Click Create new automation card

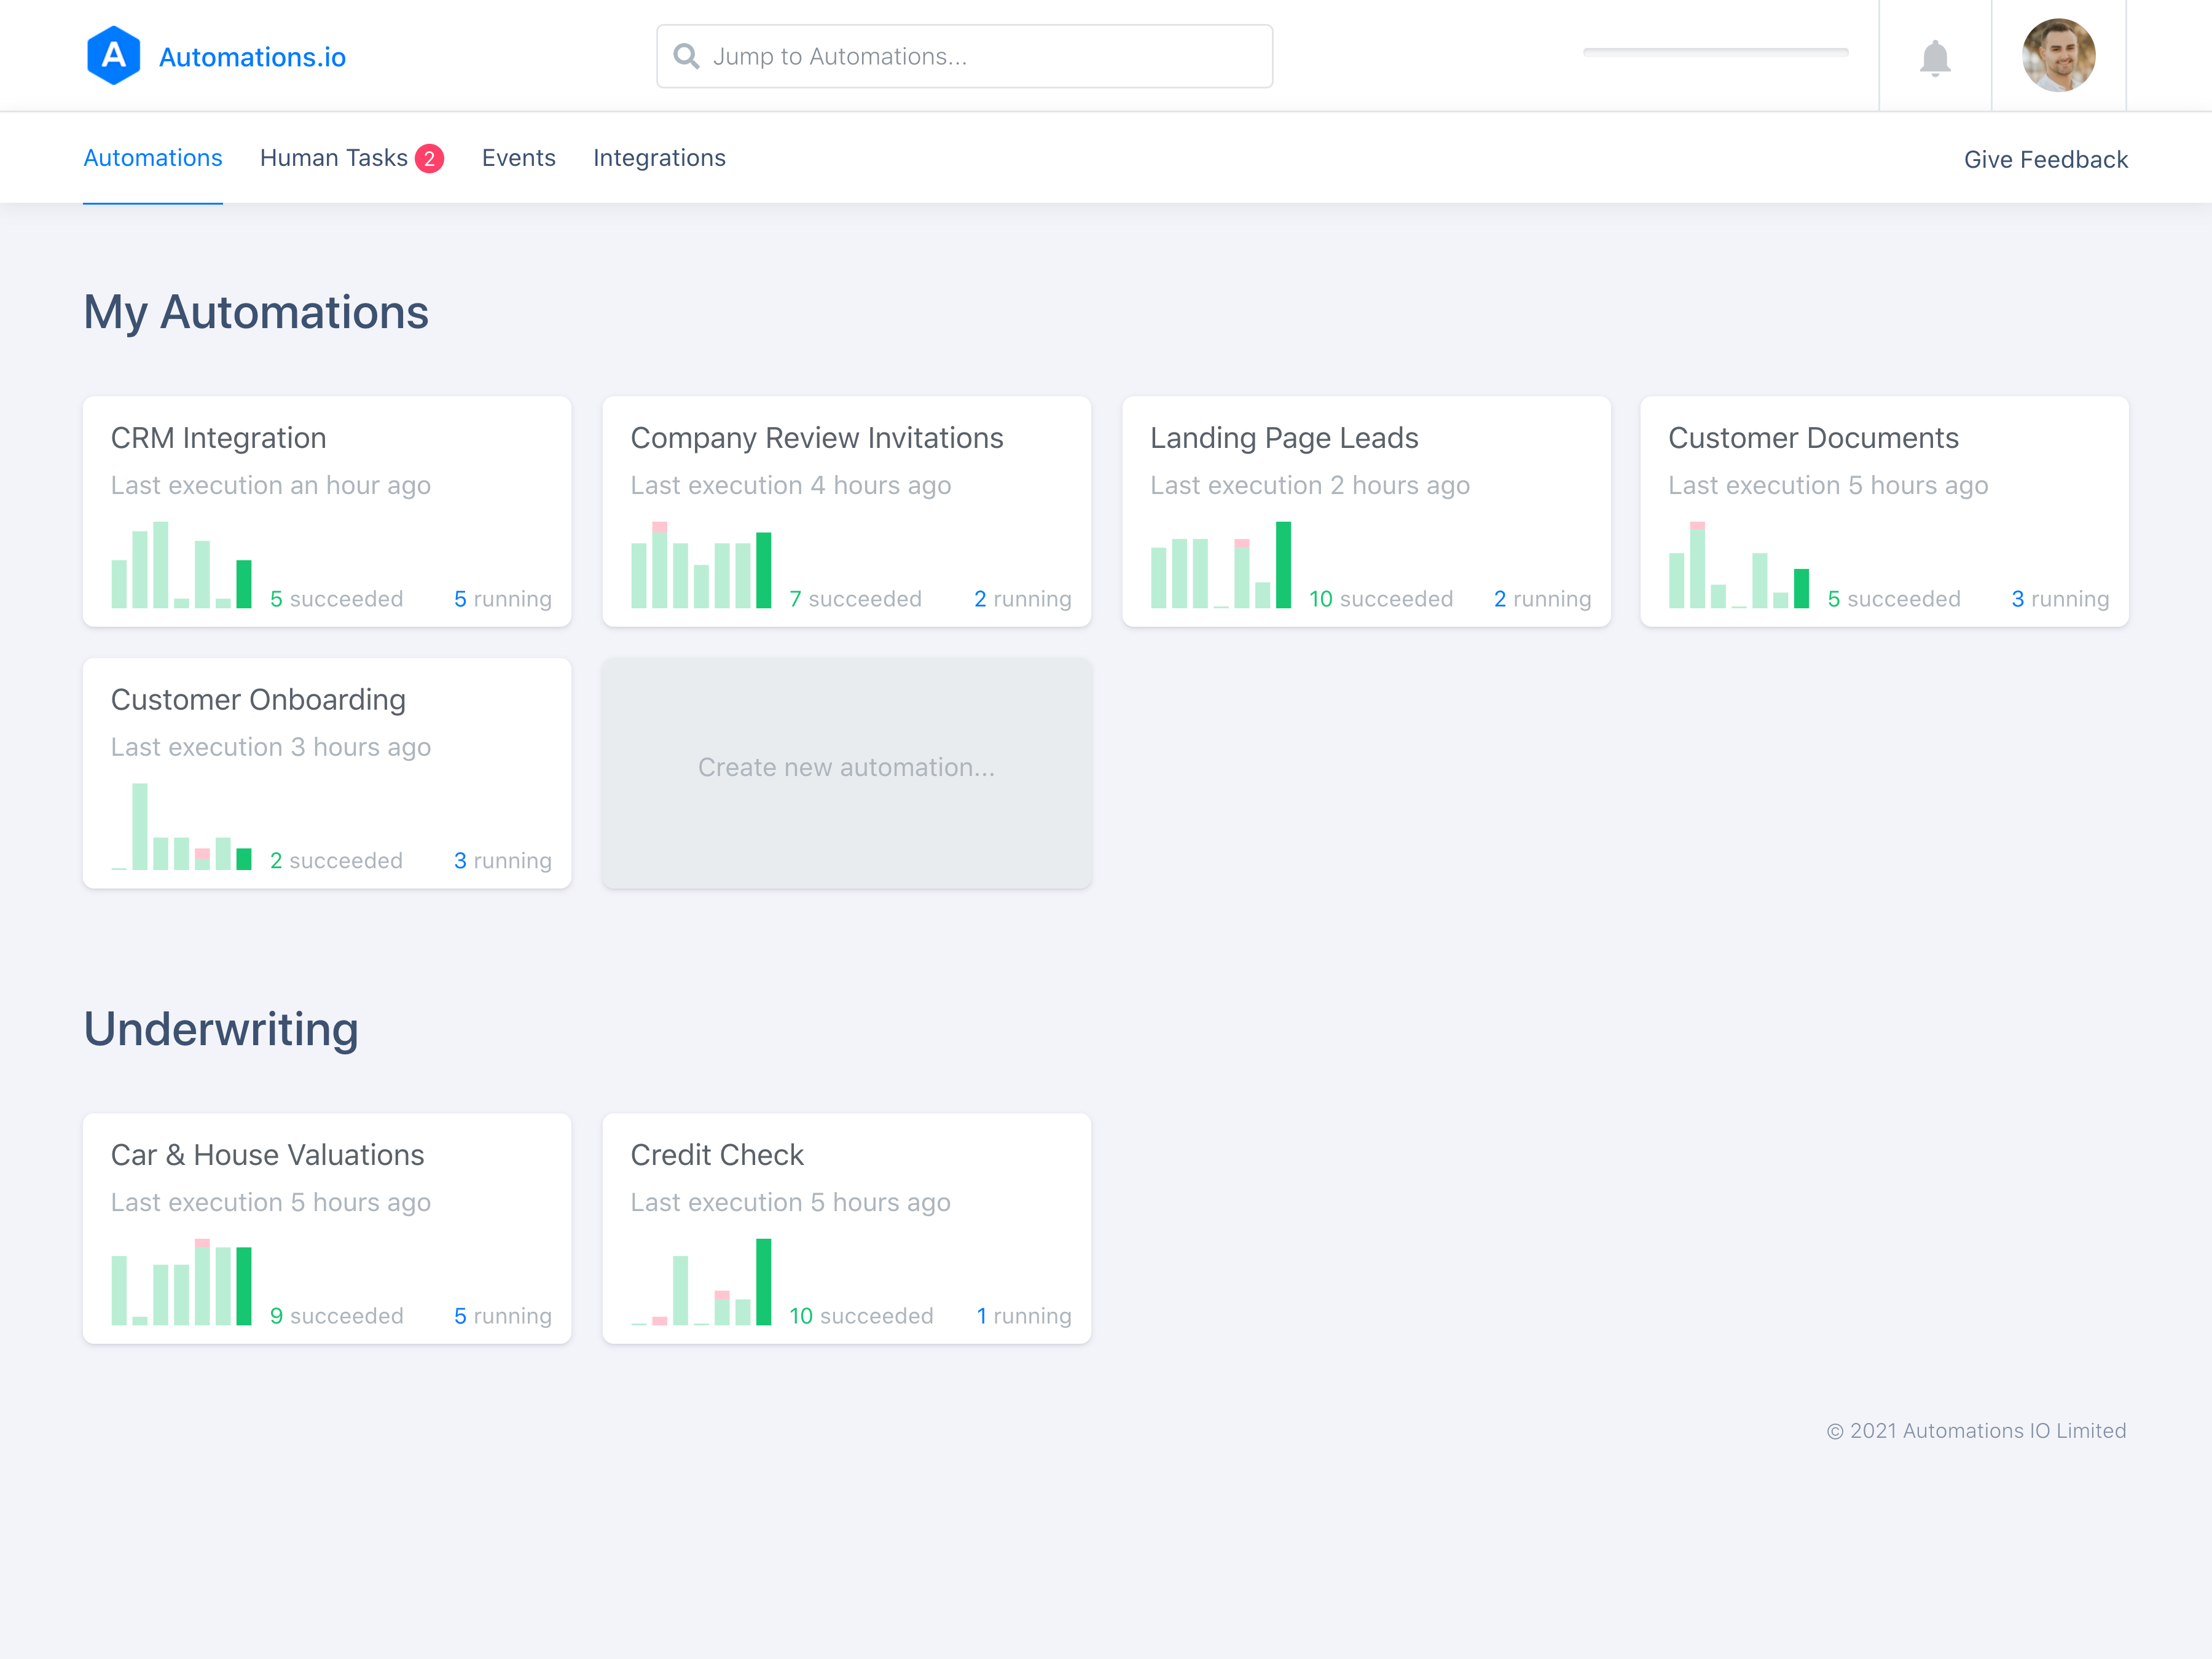coord(846,768)
